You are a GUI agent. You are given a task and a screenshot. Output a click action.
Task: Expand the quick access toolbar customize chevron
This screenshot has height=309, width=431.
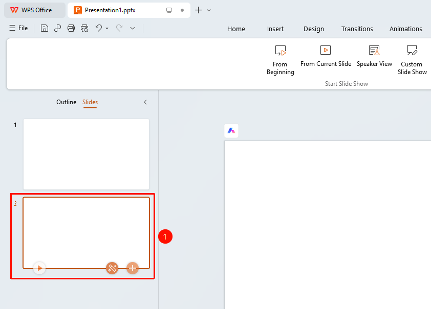133,28
